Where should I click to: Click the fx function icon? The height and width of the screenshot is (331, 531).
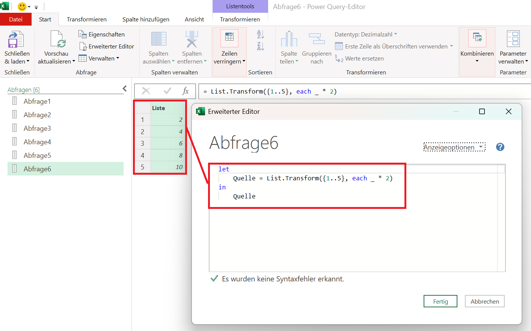(186, 91)
